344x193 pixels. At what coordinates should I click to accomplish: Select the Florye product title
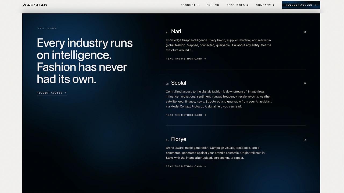click(178, 139)
